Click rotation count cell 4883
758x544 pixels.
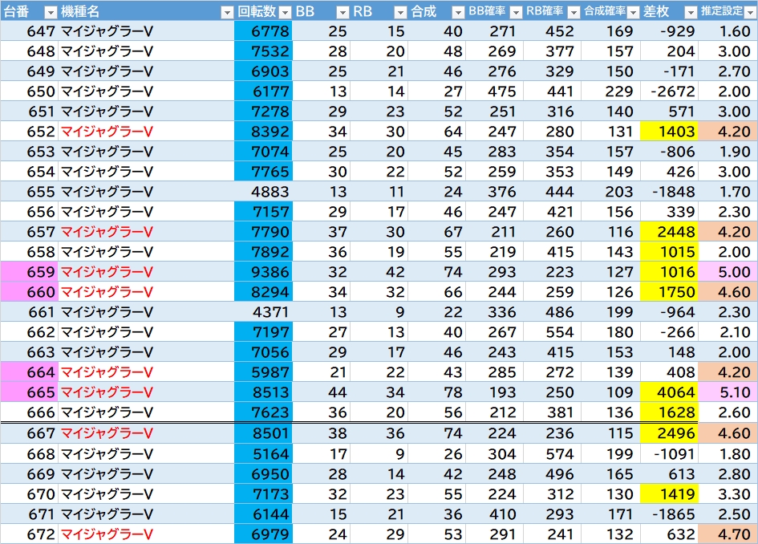pos(263,192)
